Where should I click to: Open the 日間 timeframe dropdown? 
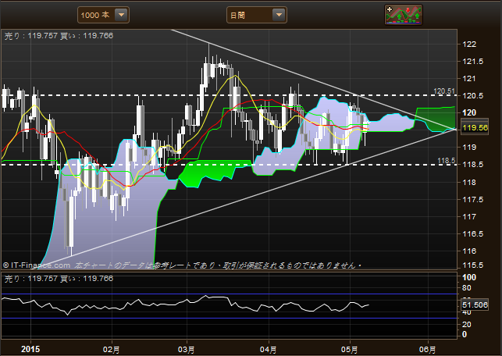coord(256,15)
